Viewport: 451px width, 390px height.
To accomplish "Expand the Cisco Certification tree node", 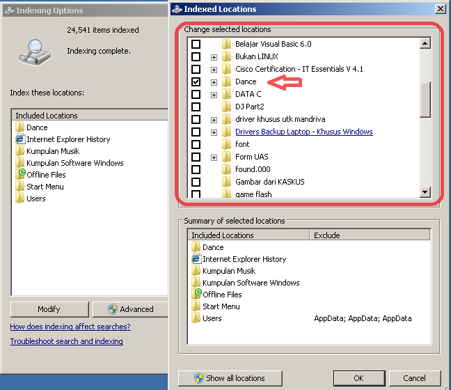I will click(x=214, y=70).
